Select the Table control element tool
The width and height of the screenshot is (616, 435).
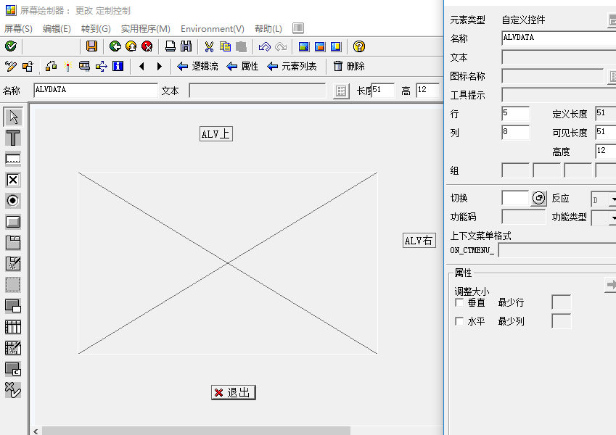click(x=12, y=326)
